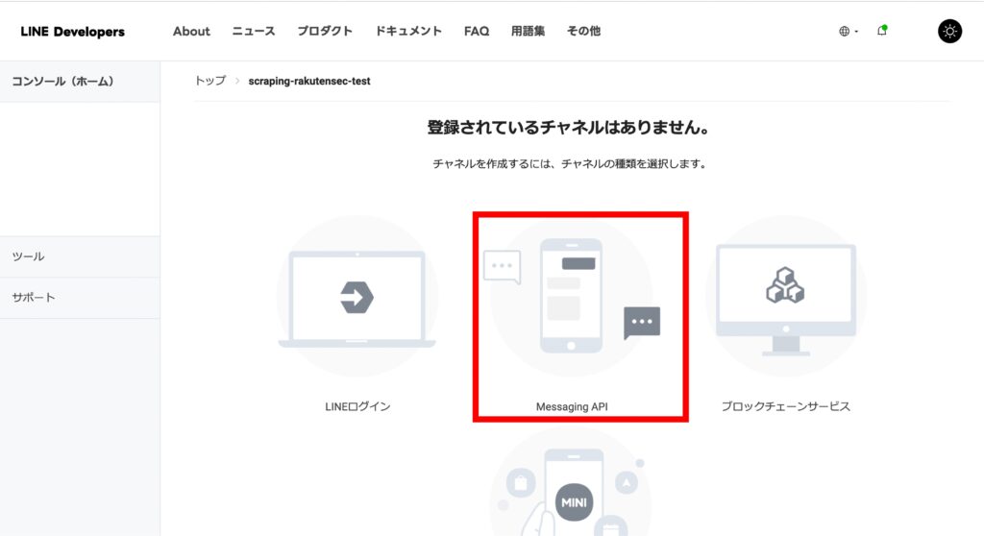Click the scraping-rakutensec-test breadcrumb
This screenshot has width=984, height=536.
(x=309, y=81)
